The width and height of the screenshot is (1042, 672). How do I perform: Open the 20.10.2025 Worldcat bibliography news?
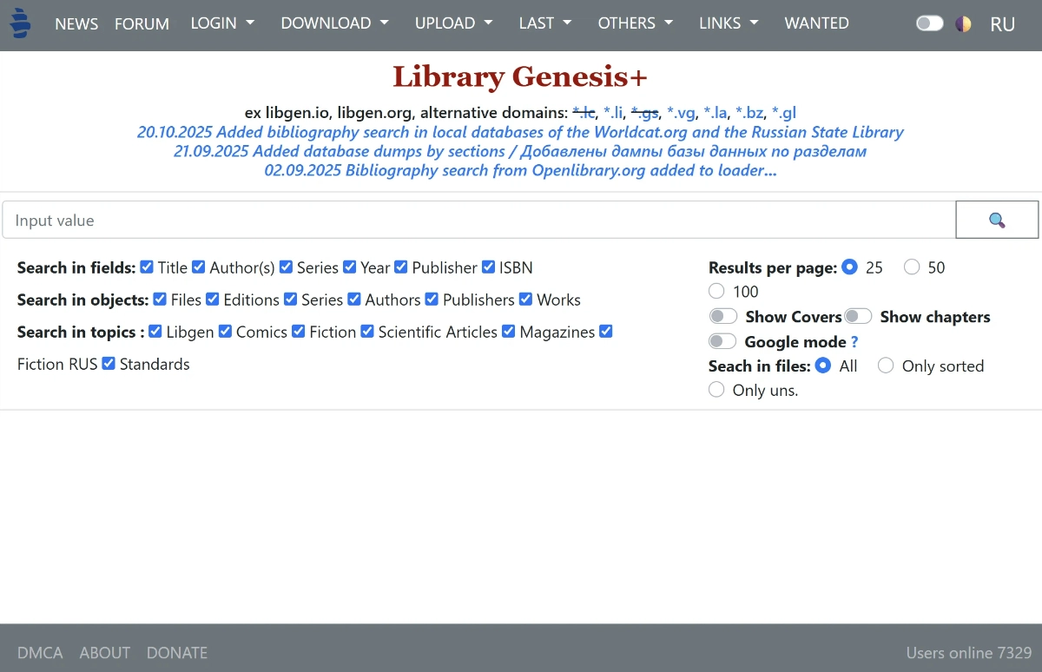pos(520,132)
